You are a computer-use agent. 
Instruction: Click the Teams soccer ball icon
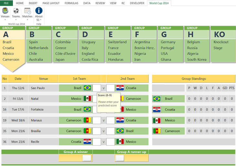[16, 11]
